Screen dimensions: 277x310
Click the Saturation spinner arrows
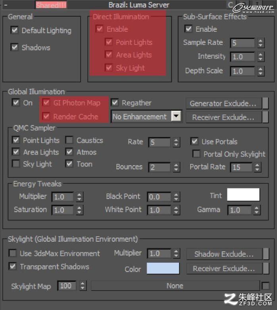79,210
